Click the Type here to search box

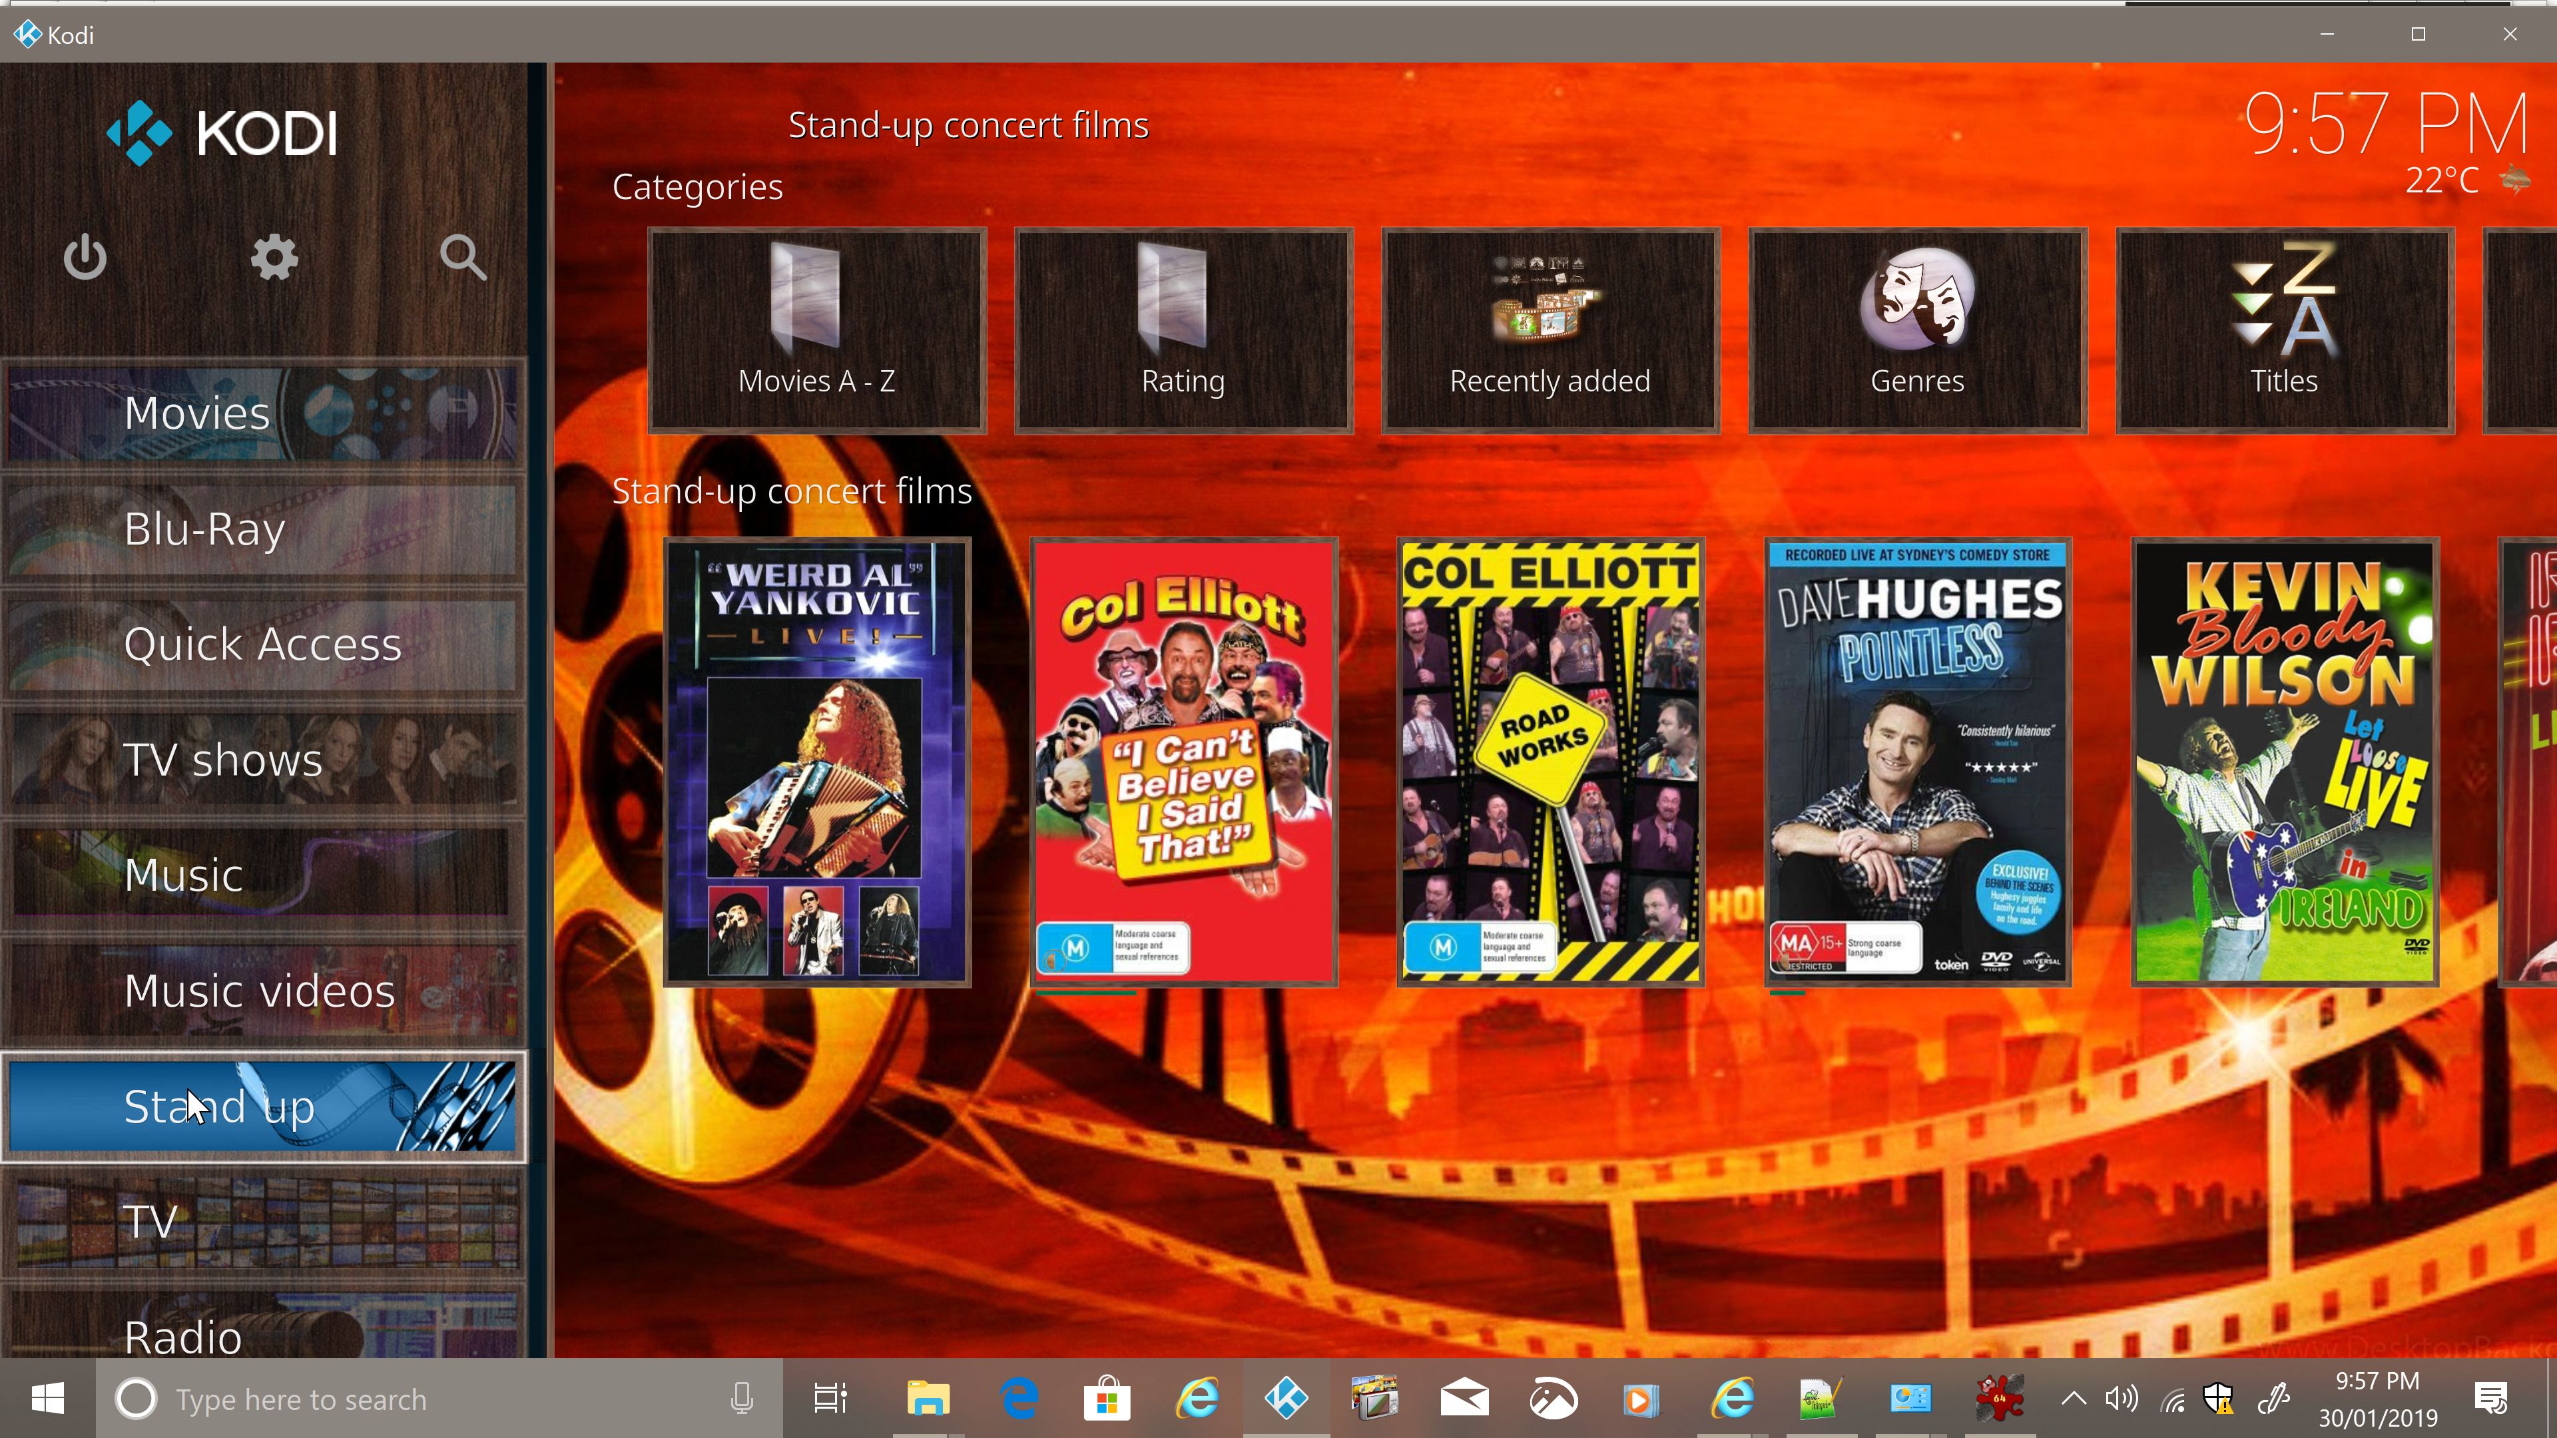[x=439, y=1399]
